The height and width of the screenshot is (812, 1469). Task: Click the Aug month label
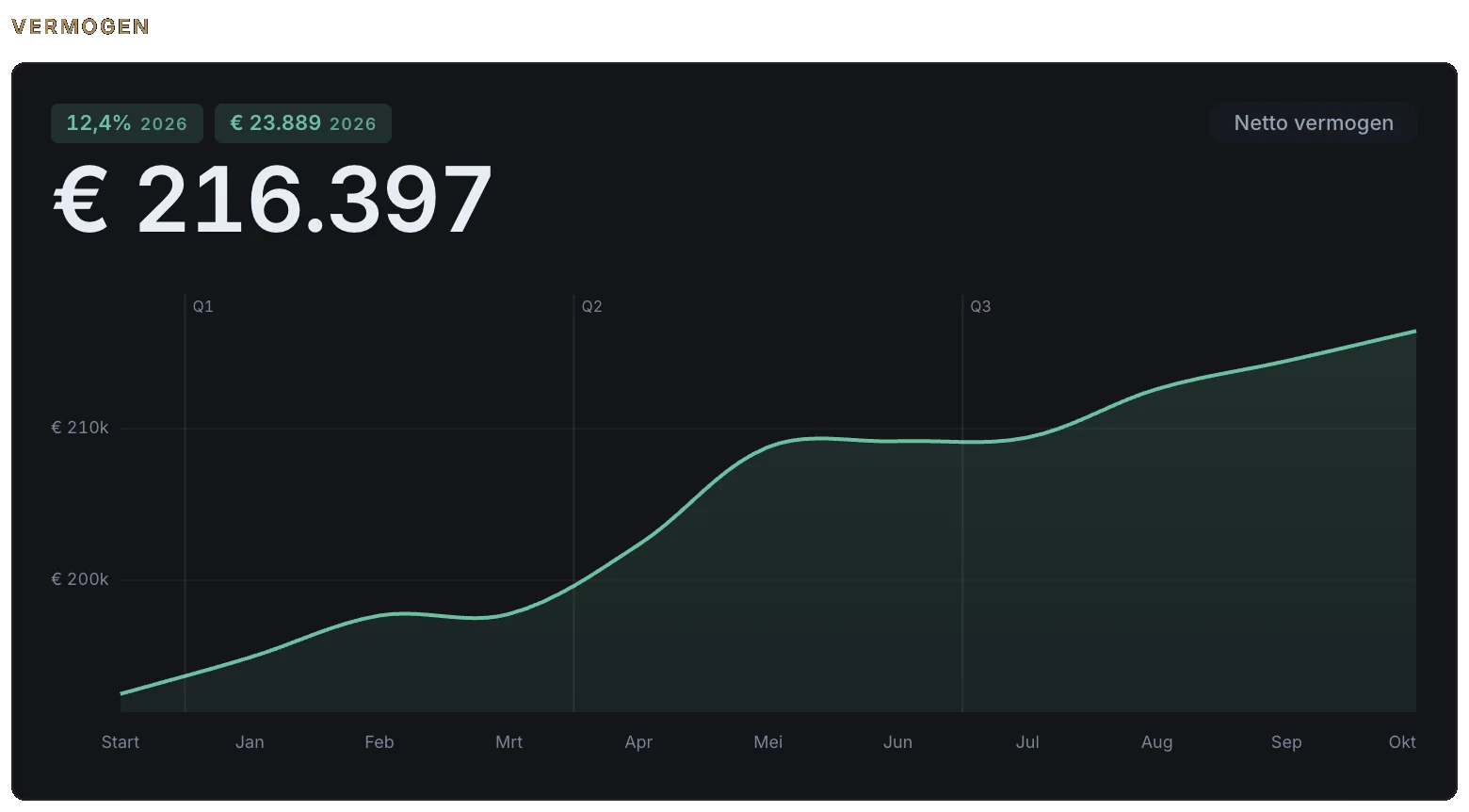(1157, 742)
